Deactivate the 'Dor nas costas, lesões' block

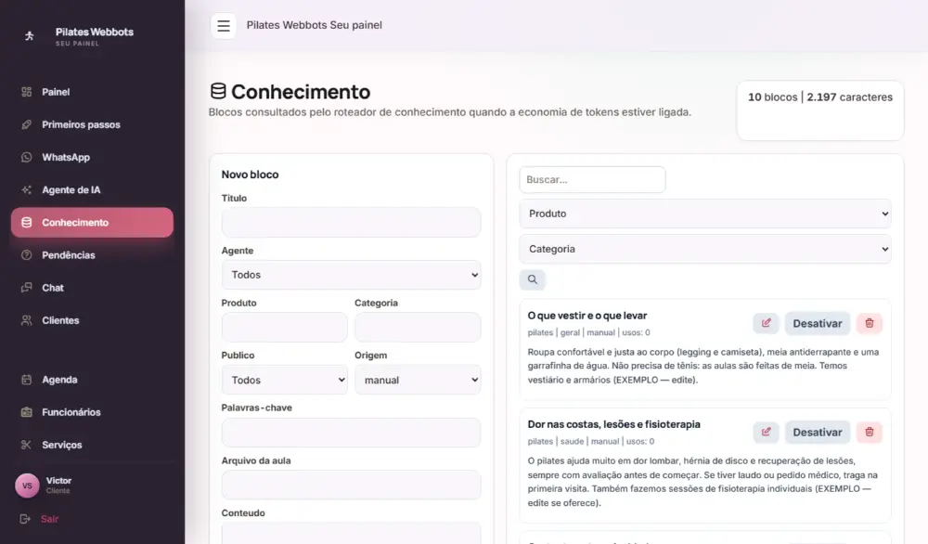click(818, 432)
